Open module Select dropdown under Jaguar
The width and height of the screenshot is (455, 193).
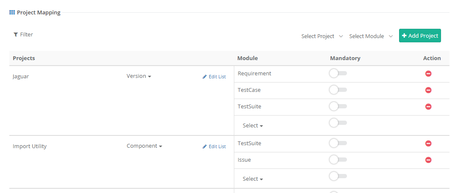tap(253, 125)
